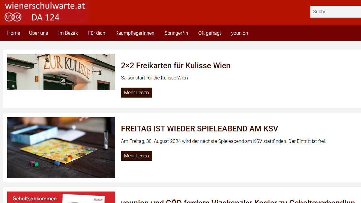Click the younion navigation item
The height and width of the screenshot is (203, 361).
coord(240,33)
